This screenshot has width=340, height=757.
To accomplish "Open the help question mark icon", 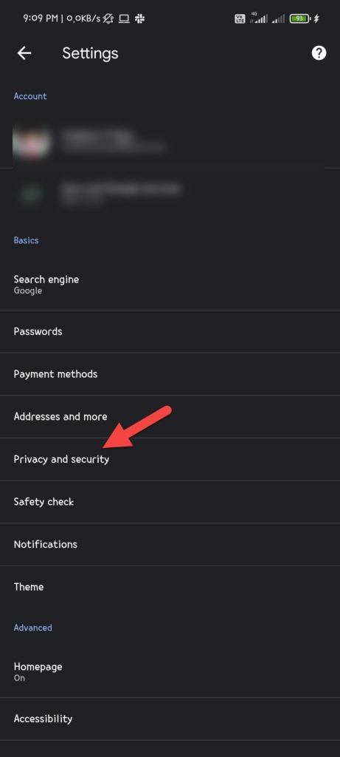I will pos(319,53).
